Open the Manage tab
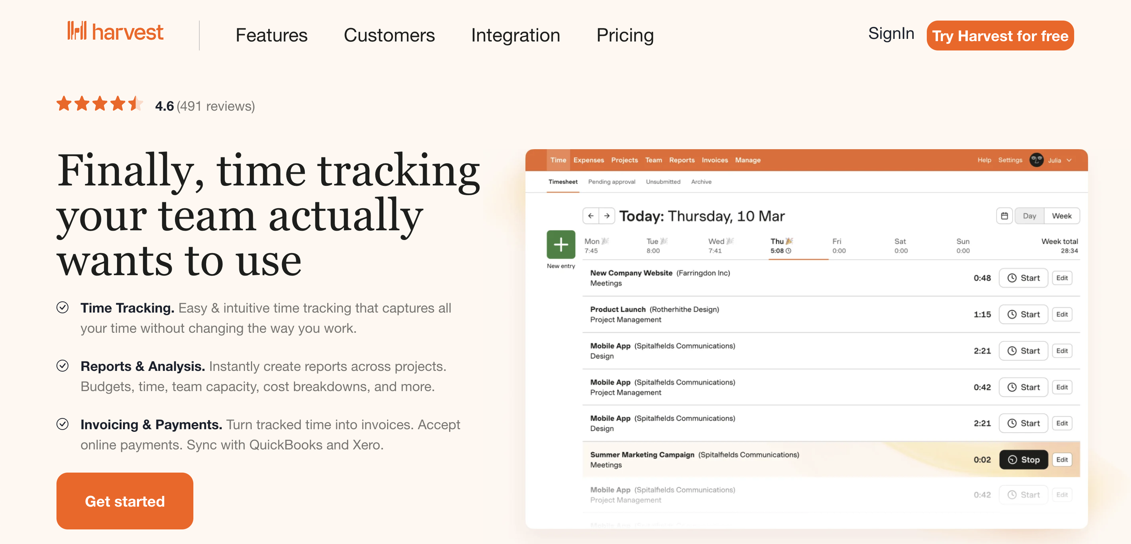The width and height of the screenshot is (1131, 544). click(748, 160)
